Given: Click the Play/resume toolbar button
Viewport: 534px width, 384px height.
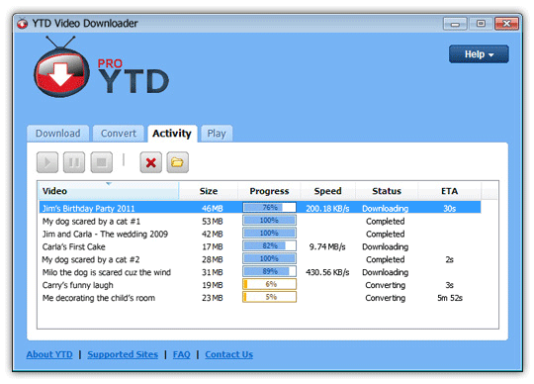Looking at the screenshot, I should tap(47, 162).
